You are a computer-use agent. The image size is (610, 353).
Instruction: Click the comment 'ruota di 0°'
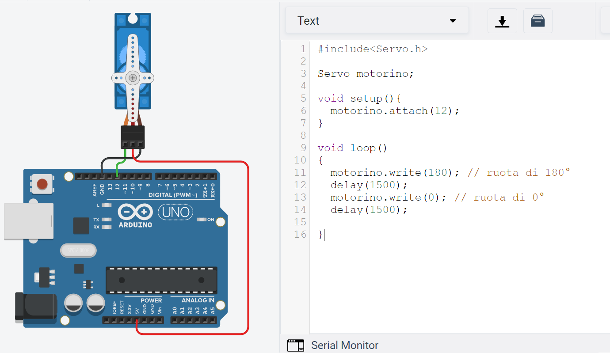509,197
